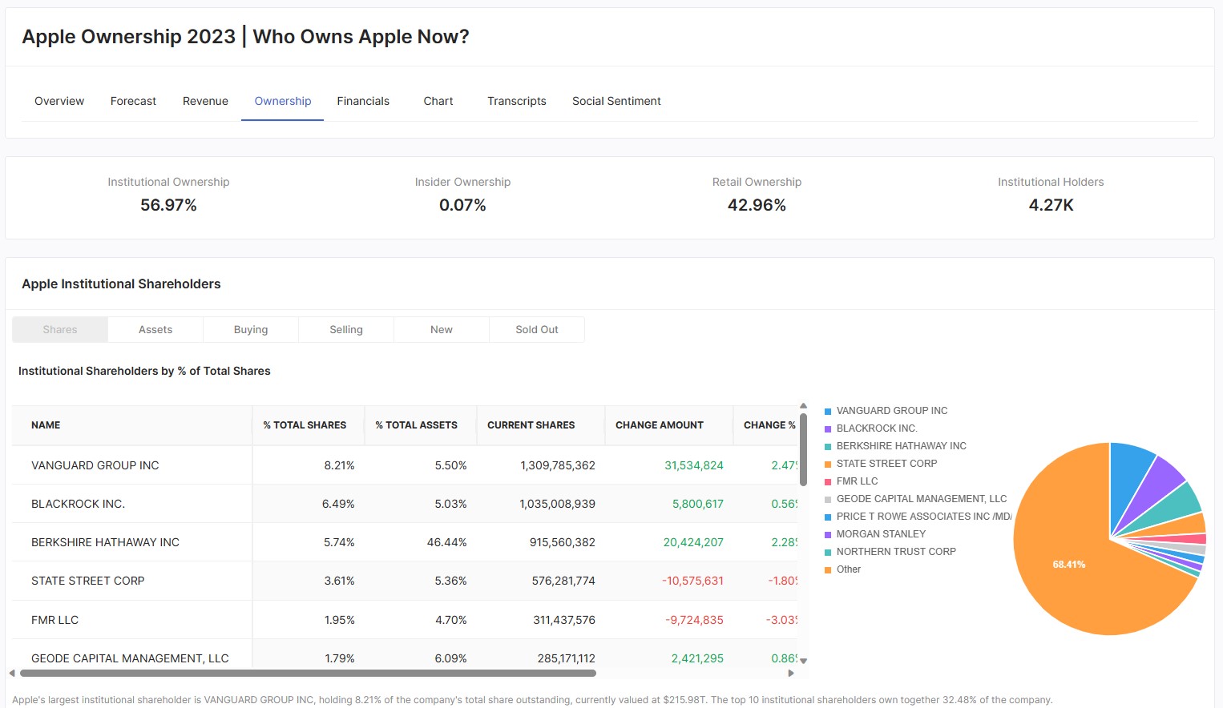Click the Apple Institutional Shareholders heading

[x=121, y=284]
